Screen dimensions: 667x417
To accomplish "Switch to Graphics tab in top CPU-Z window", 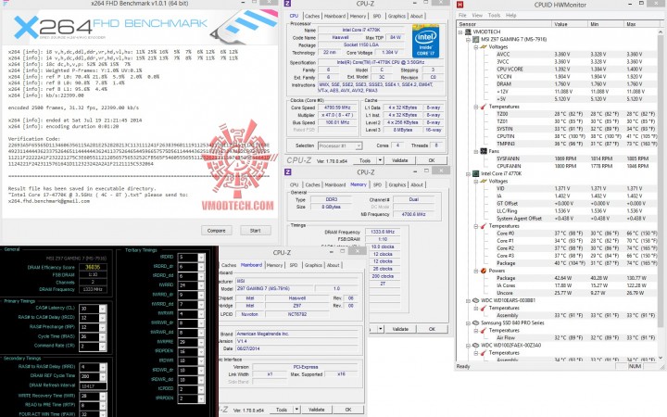I will pyautogui.click(x=396, y=16).
